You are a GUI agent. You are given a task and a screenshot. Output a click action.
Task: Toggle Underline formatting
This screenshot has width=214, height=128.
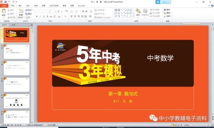44,16
